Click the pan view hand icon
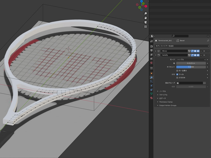Viewport: 211px width, 158px height. (145, 18)
